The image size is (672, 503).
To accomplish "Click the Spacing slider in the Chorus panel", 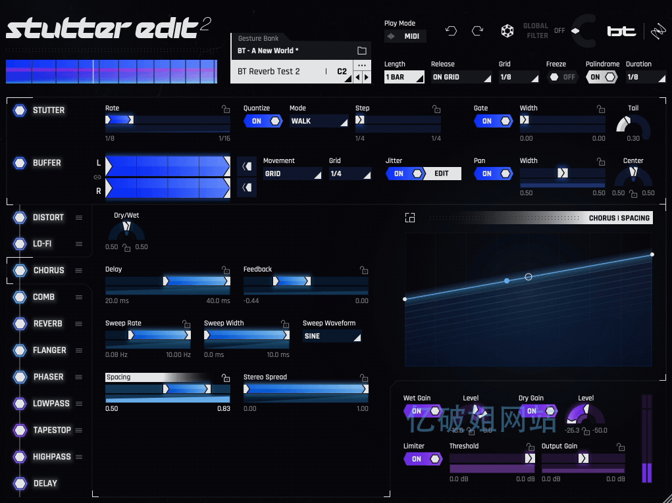I will [168, 389].
